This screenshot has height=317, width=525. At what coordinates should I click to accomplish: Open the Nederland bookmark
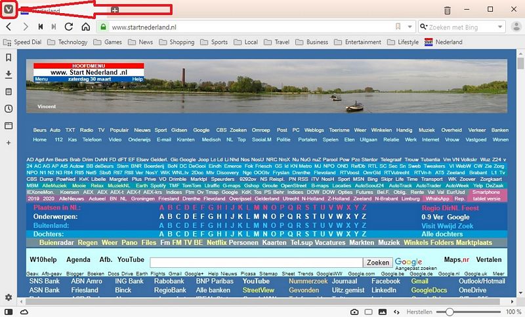[444, 42]
